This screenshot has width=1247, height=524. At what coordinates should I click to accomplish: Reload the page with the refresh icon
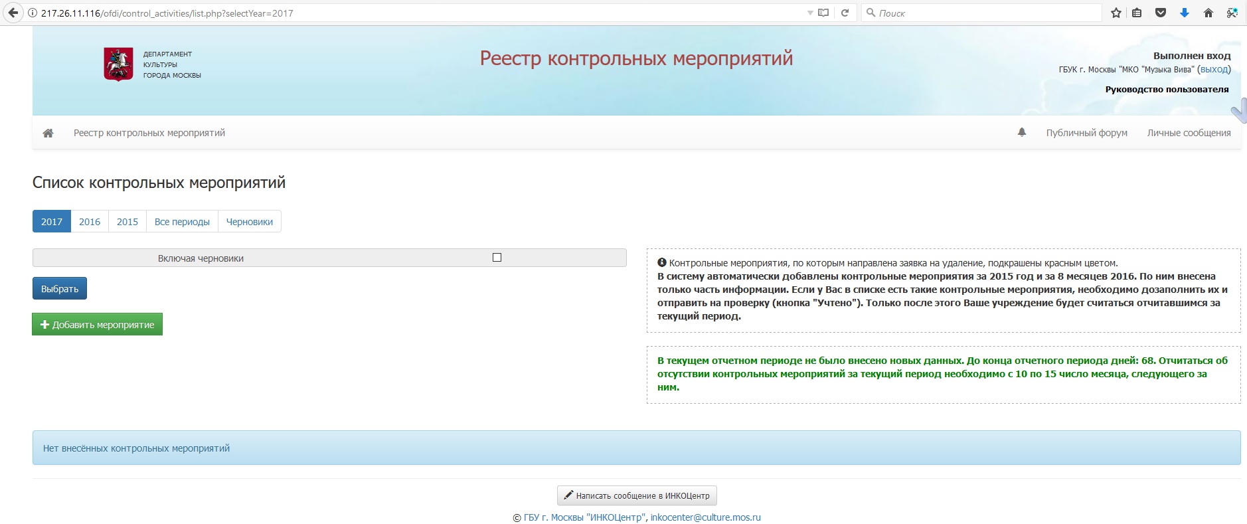click(845, 13)
